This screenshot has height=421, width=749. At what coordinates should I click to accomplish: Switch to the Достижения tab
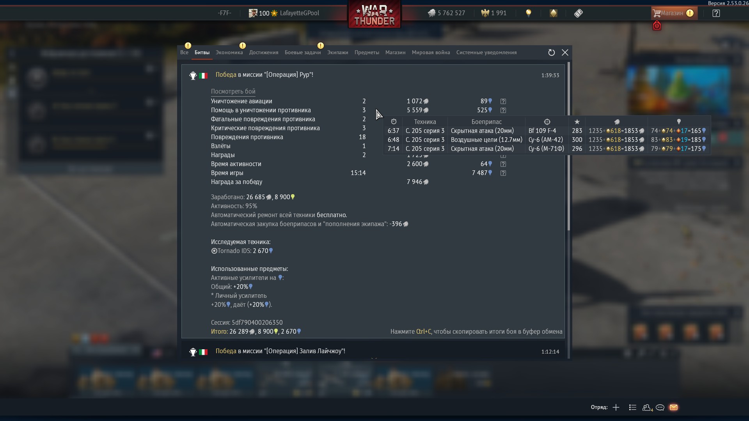pos(264,53)
